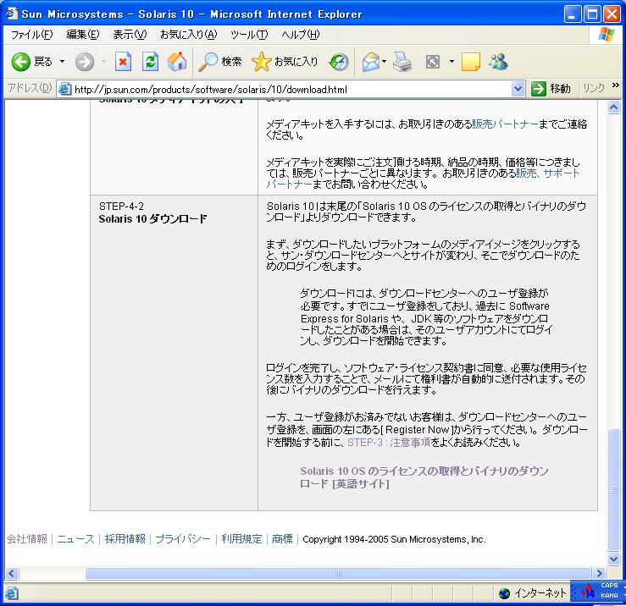Open the ヘルプ(H) menu
This screenshot has width=626, height=606.
pos(301,35)
